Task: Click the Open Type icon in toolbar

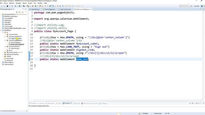Action: 40,6
